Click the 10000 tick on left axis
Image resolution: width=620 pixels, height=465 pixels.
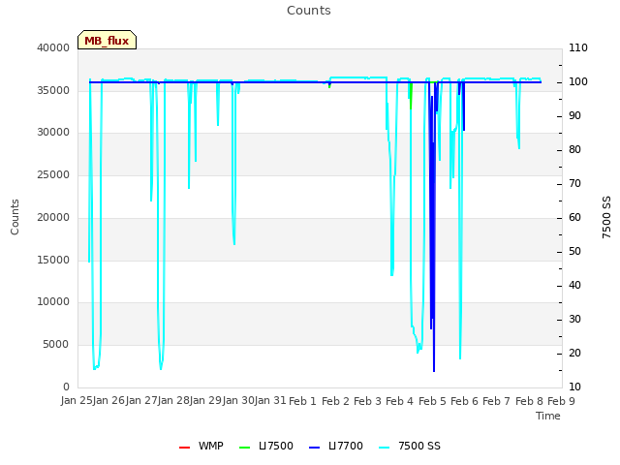pyautogui.click(x=53, y=301)
